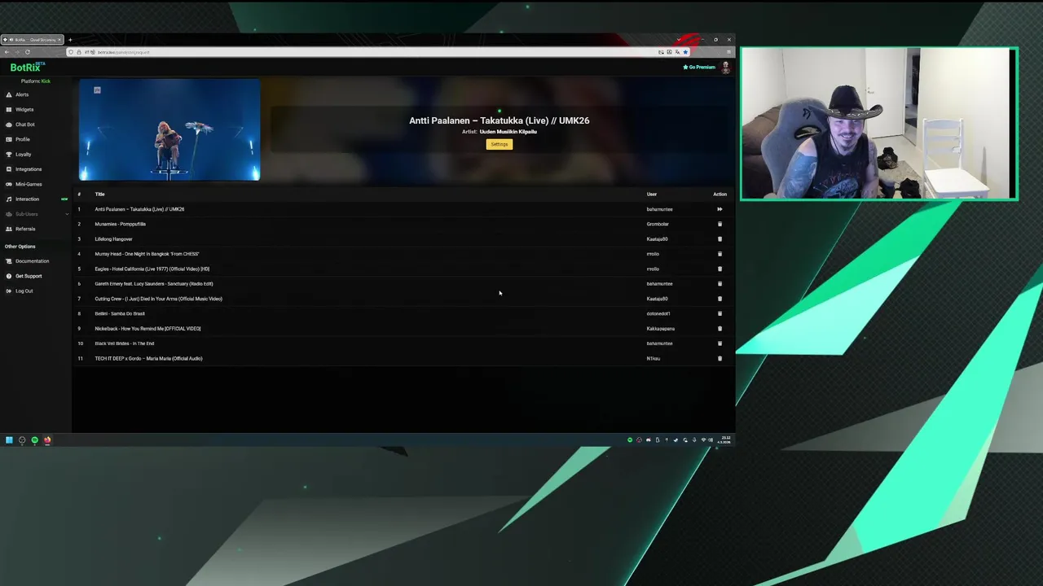This screenshot has width=1043, height=586.
Task: Click user name N1ksu
Action: pos(654,358)
